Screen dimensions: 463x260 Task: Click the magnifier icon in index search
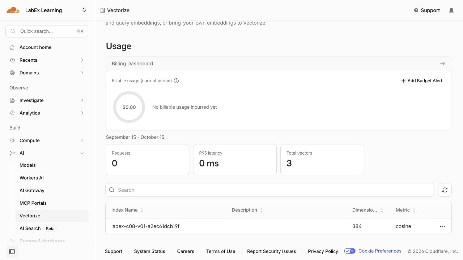tap(112, 190)
